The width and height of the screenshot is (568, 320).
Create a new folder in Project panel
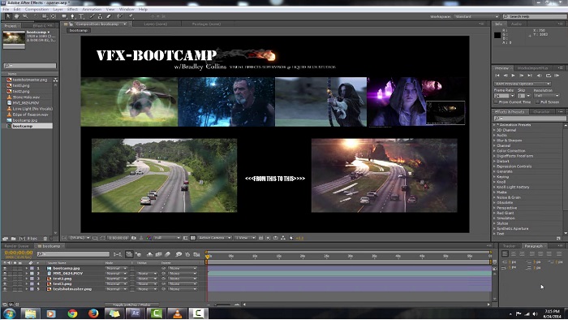pos(14,239)
